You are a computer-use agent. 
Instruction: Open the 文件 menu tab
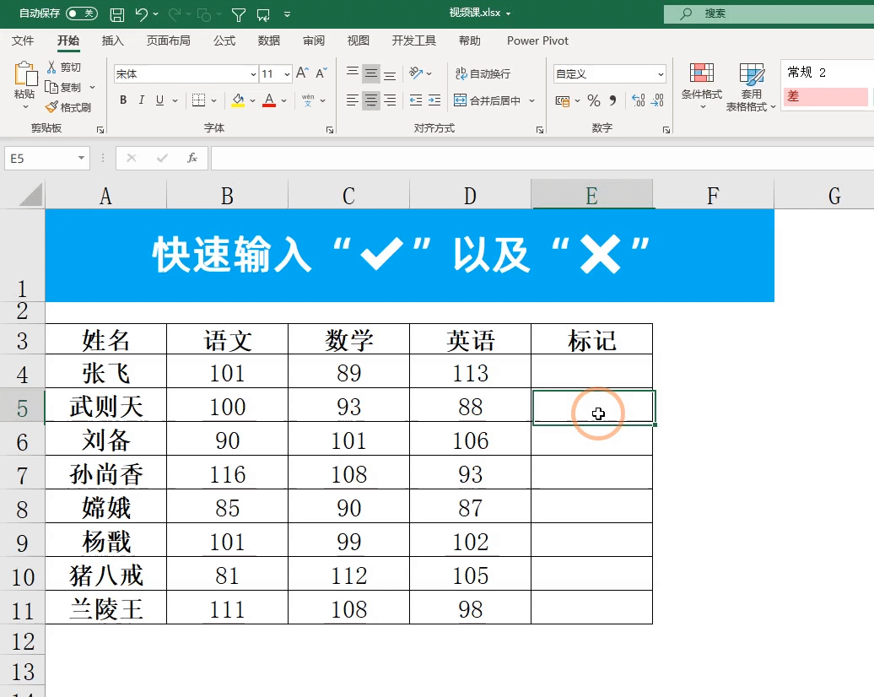click(22, 41)
